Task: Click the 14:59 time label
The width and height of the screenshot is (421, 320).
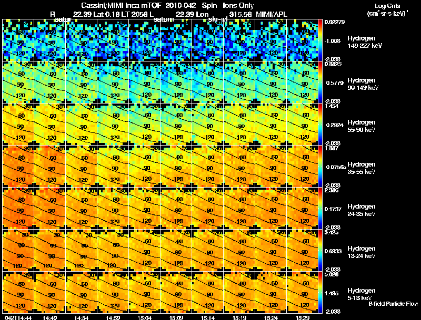Action: (113, 317)
